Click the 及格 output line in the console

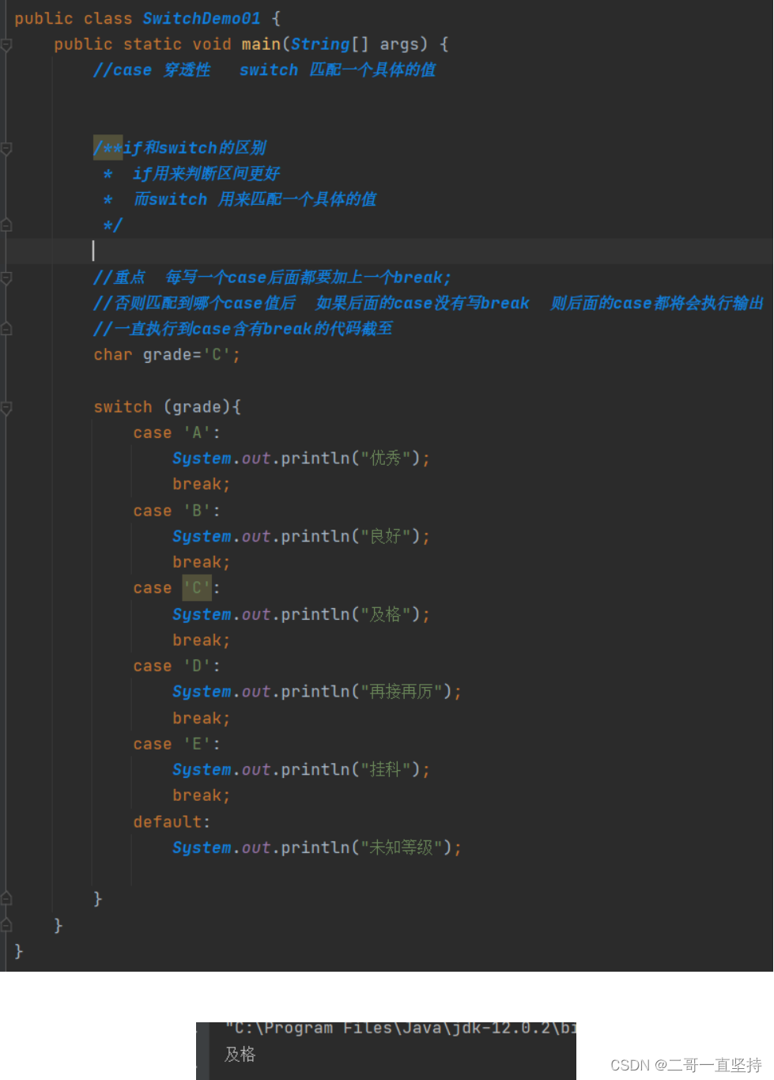(240, 1055)
